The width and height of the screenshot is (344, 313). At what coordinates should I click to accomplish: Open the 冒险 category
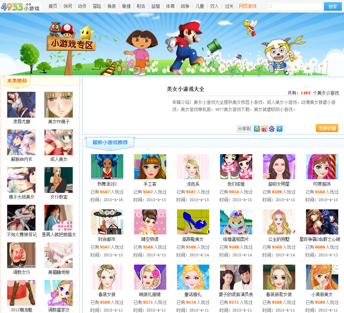point(97,6)
